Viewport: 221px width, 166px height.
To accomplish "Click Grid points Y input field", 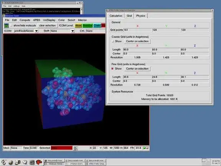I will tap(166, 30).
